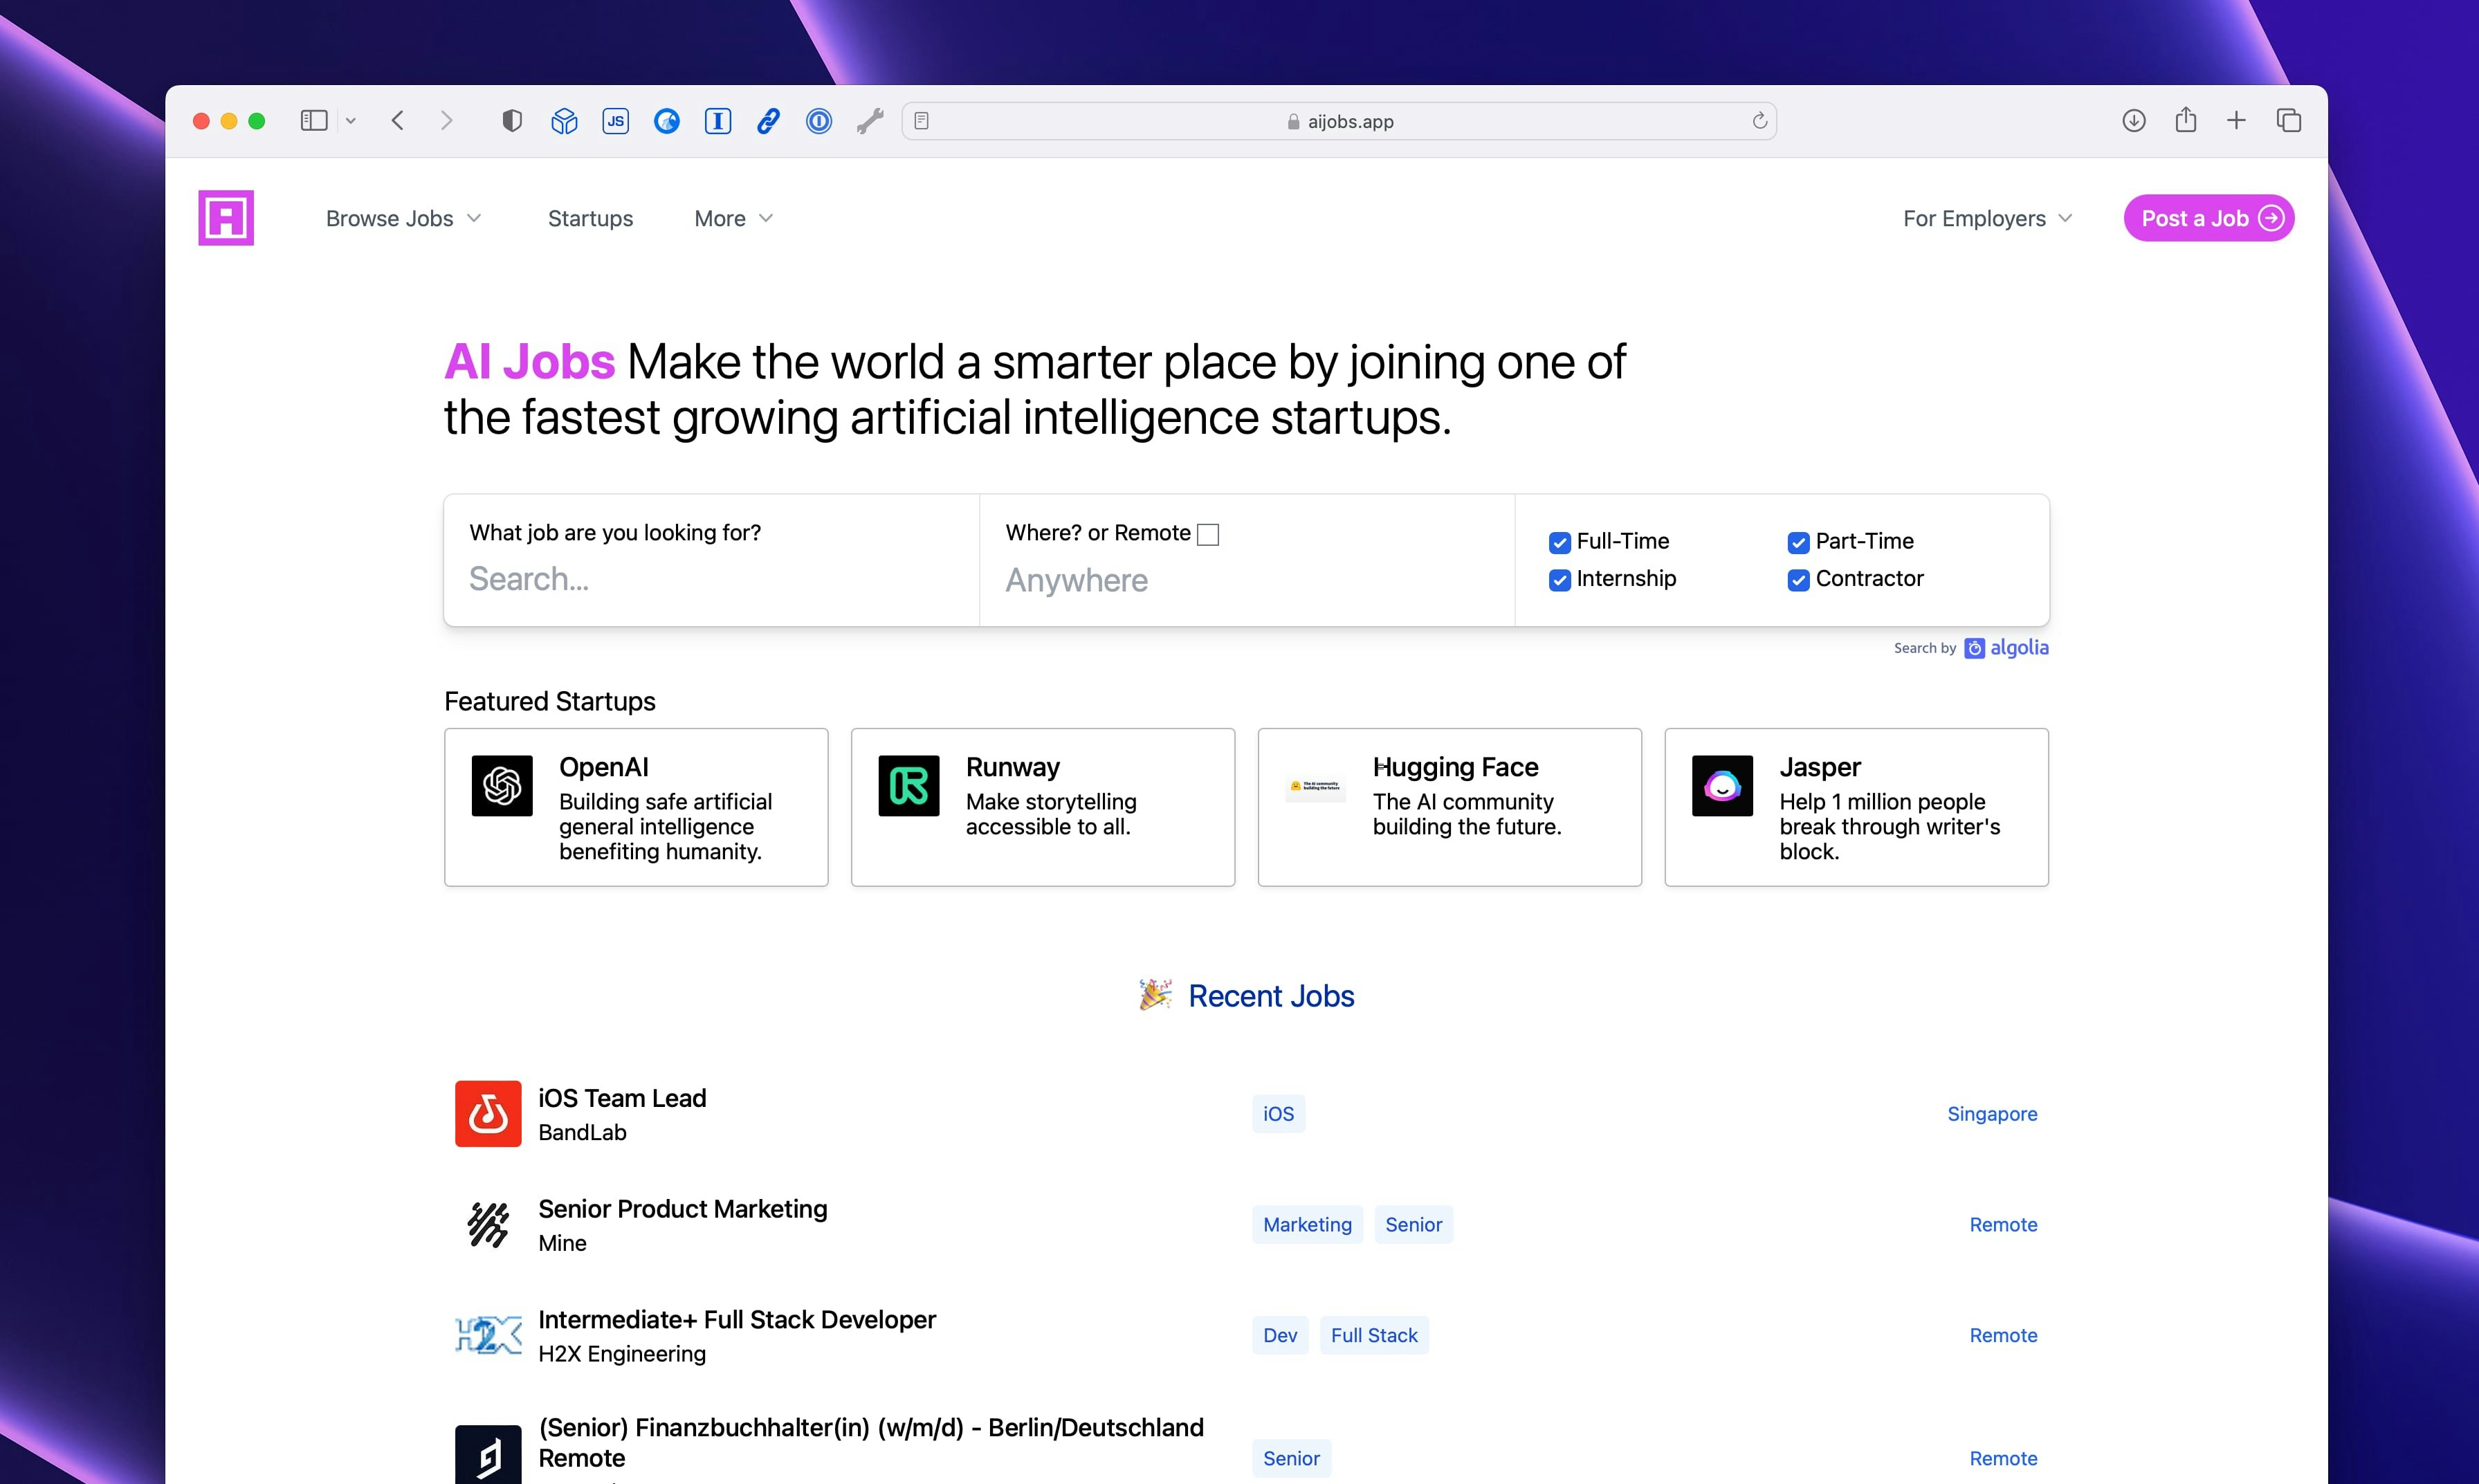Click the JS extension icon

click(x=616, y=121)
